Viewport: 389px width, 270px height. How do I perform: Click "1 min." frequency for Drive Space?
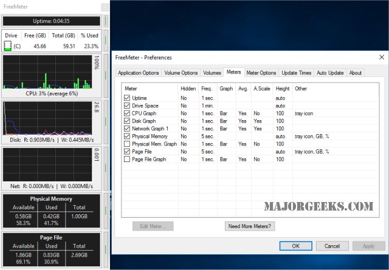click(x=207, y=106)
